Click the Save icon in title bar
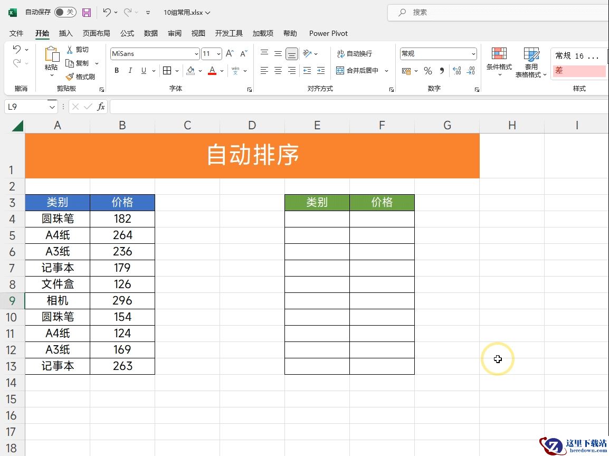This screenshot has width=609, height=456. coord(87,13)
